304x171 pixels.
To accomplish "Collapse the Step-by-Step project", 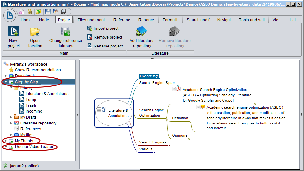I will coord(6,82).
